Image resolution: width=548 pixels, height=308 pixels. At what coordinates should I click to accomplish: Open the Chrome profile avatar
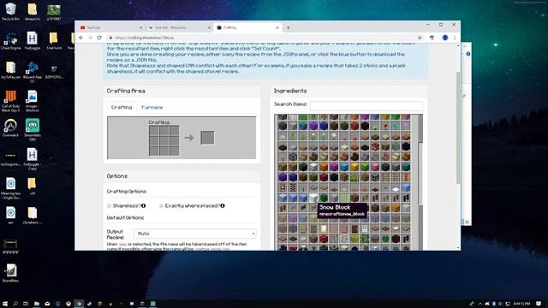click(445, 38)
